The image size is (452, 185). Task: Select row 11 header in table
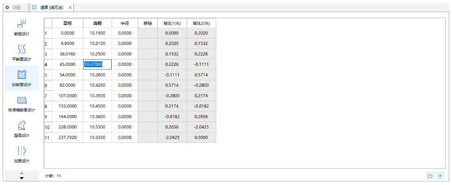click(48, 138)
